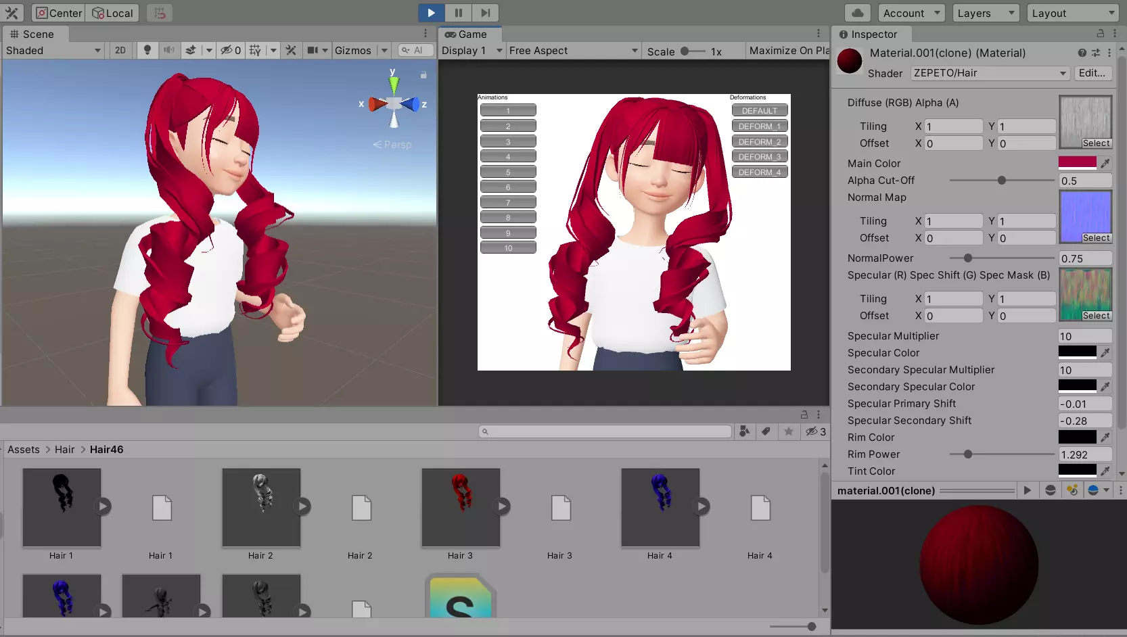Open the custom editor tools icon

pos(12,13)
